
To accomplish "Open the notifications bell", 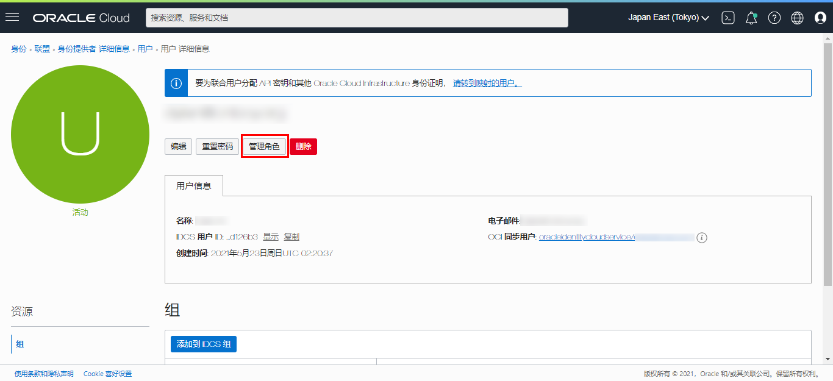I will 751,18.
